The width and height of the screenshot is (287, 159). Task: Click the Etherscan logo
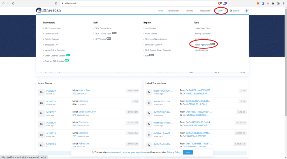tap(48, 10)
